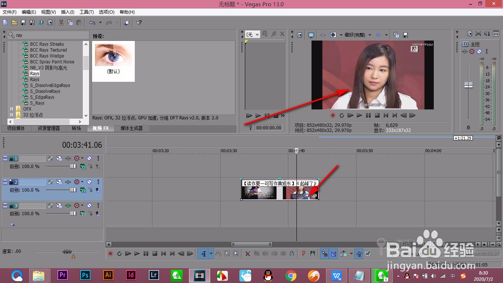Viewport: 503px width, 283px height.
Task: Open the Render As toolbar icon
Action: point(41,22)
